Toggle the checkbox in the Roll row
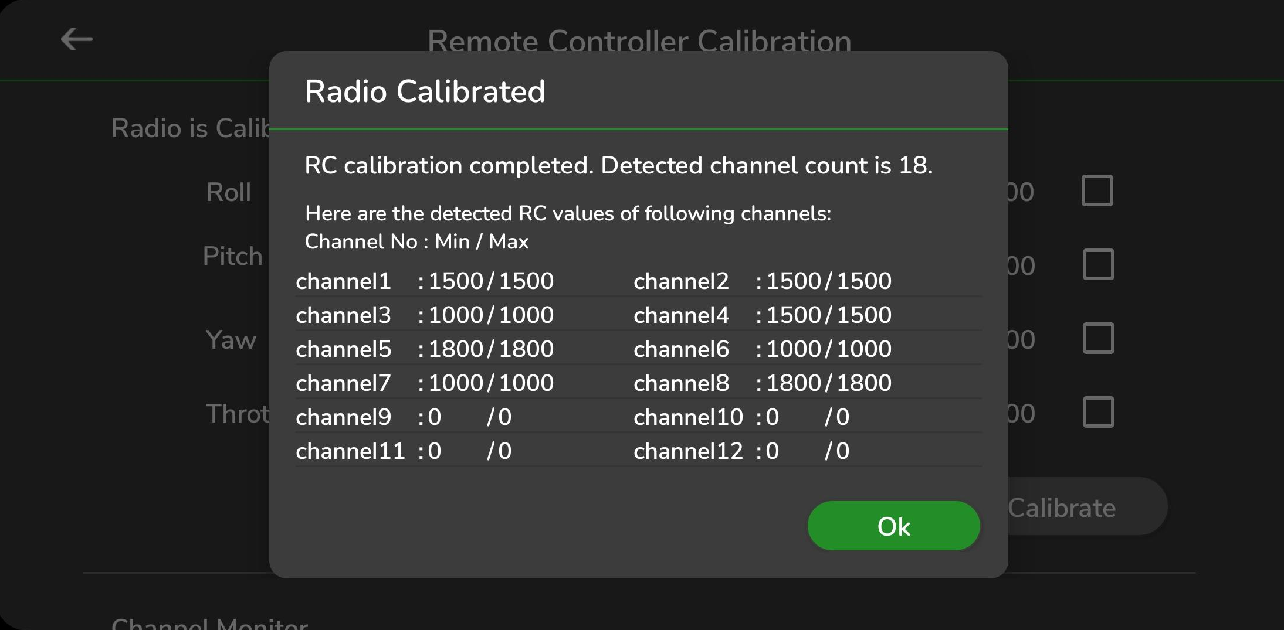Viewport: 1284px width, 630px height. tap(1097, 191)
